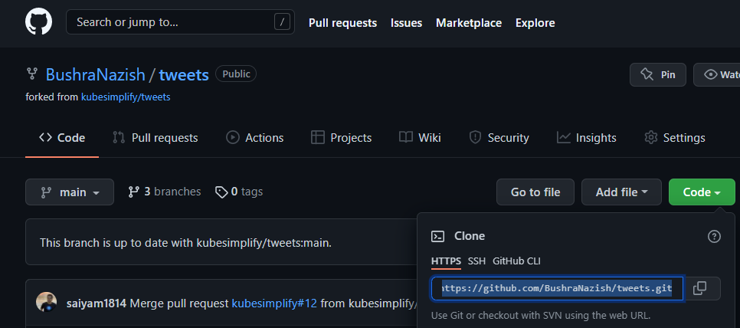Open the Wiki tab

coord(420,138)
